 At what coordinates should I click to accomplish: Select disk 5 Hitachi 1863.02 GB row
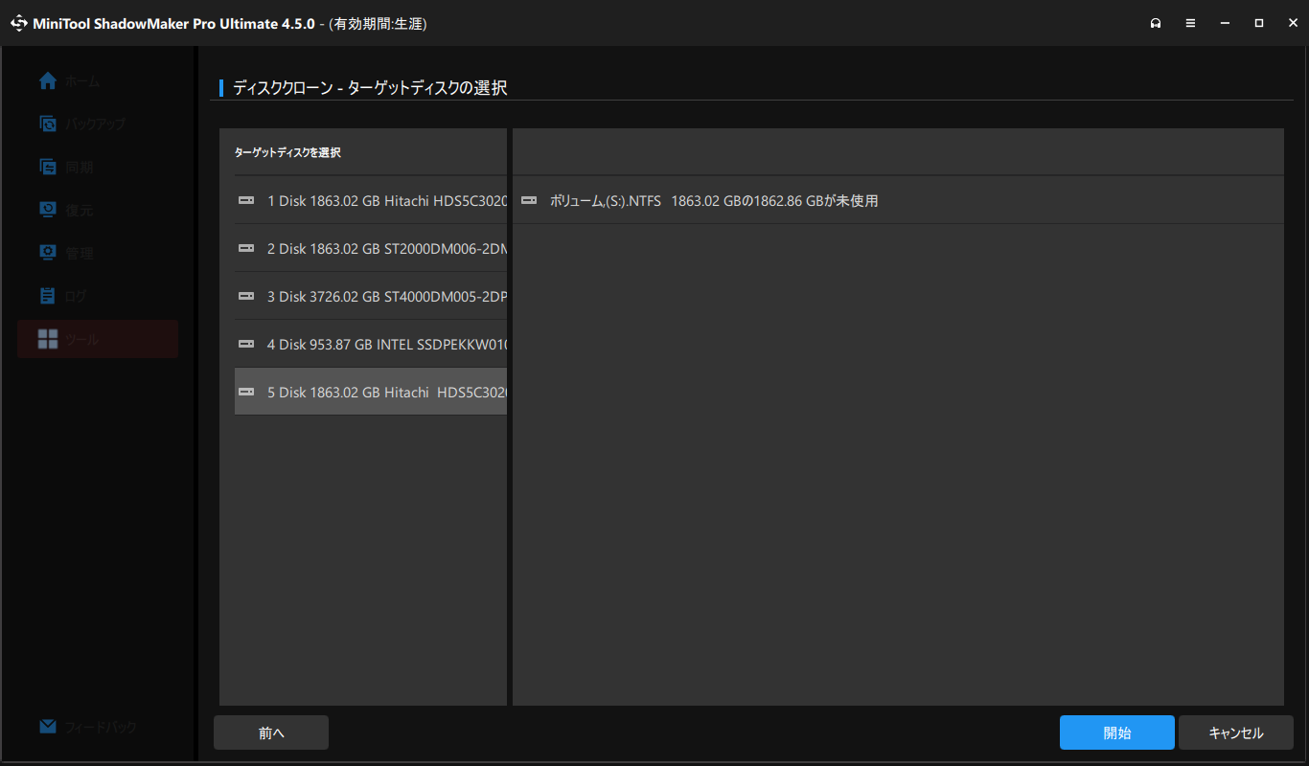coord(371,392)
